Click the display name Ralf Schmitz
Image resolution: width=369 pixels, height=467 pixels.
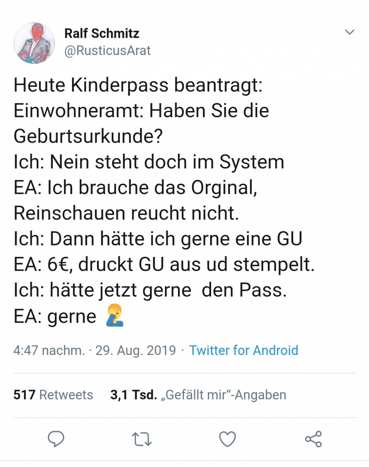[102, 34]
